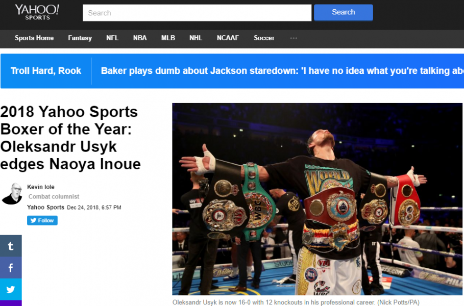Click the Yahoo Sports logo
The image size is (464, 306).
pyautogui.click(x=37, y=12)
